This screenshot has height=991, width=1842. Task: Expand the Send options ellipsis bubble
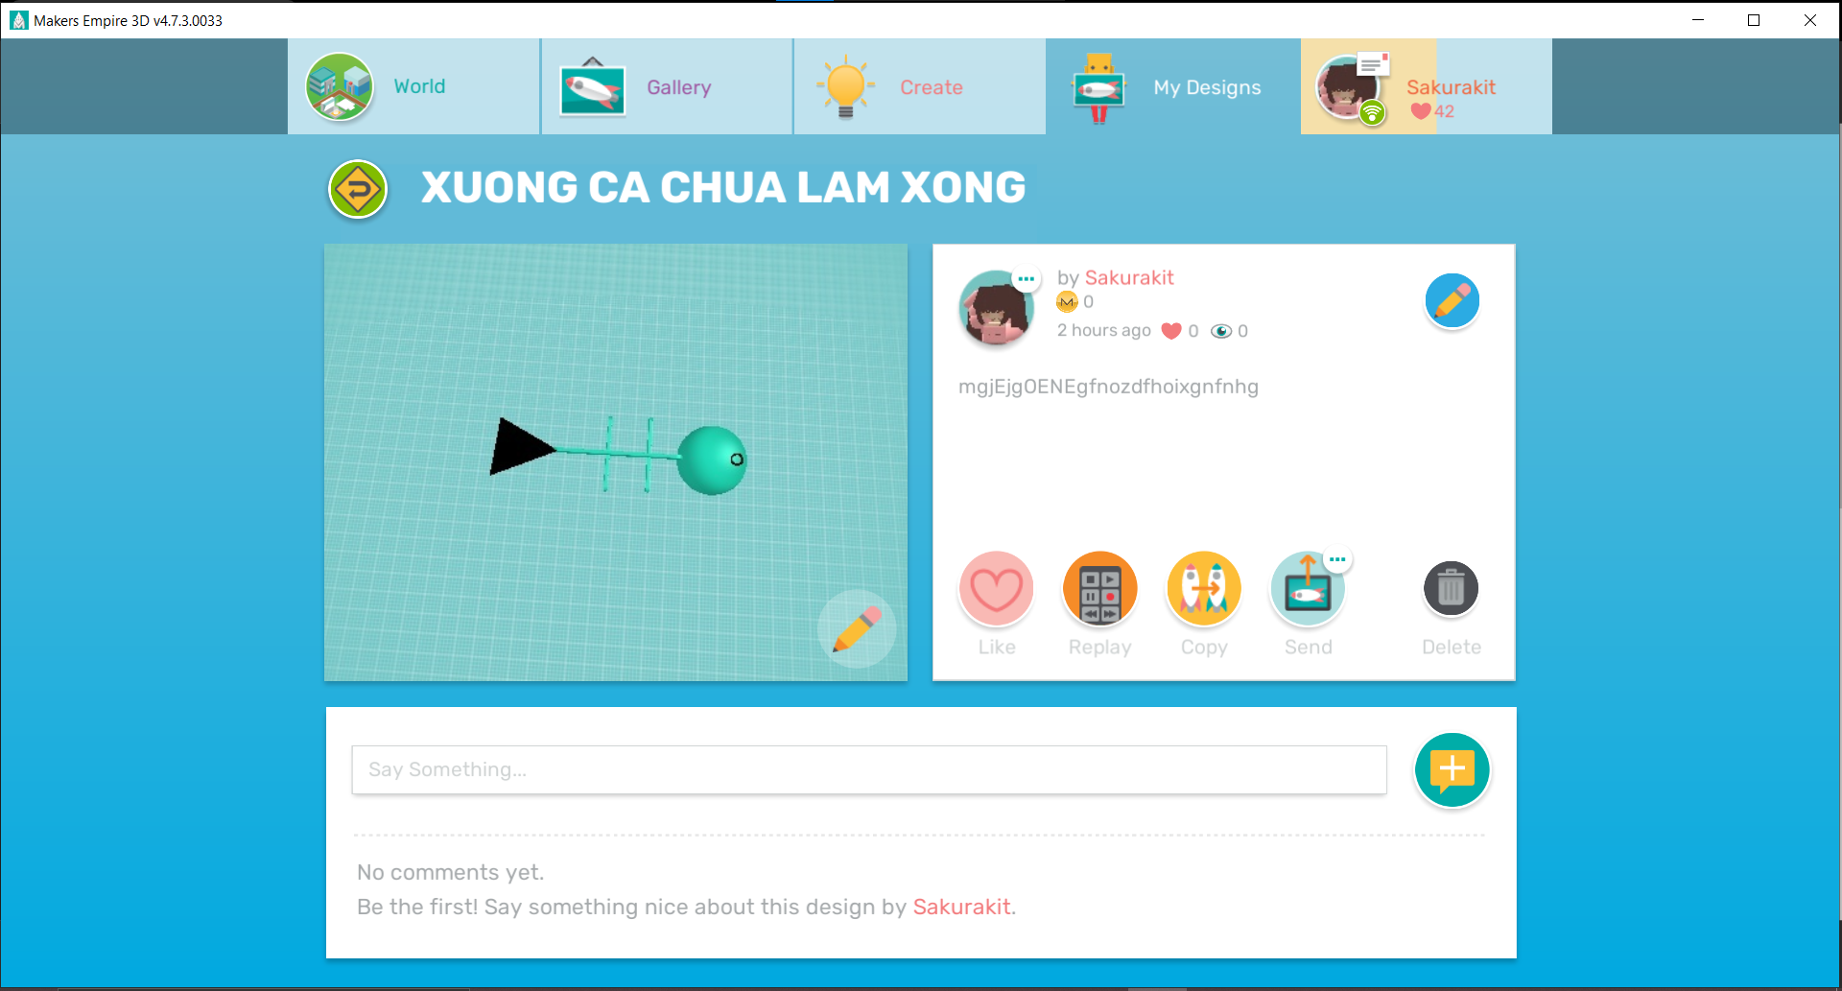(1337, 559)
